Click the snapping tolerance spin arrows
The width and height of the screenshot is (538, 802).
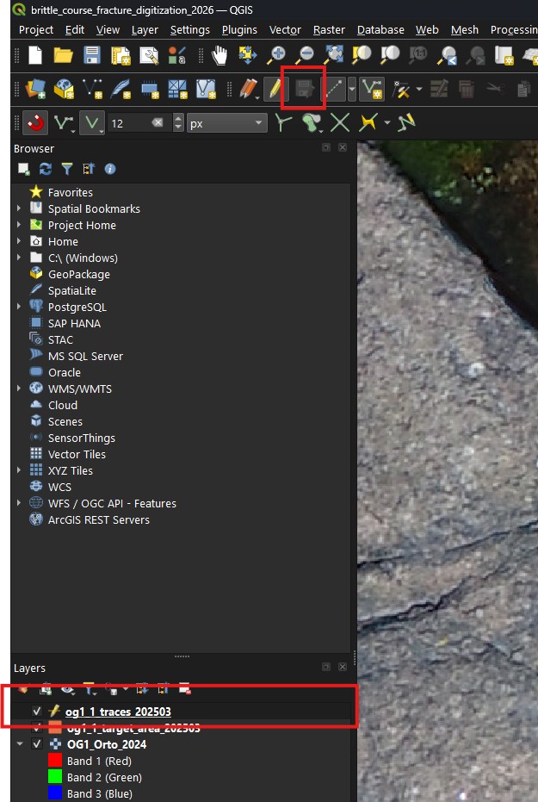[x=178, y=123]
